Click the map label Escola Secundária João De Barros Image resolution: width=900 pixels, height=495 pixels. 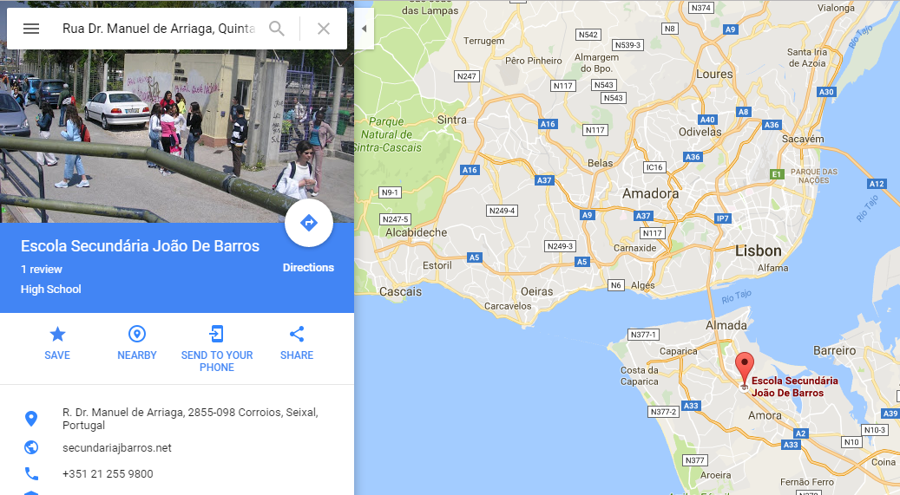coord(794,387)
